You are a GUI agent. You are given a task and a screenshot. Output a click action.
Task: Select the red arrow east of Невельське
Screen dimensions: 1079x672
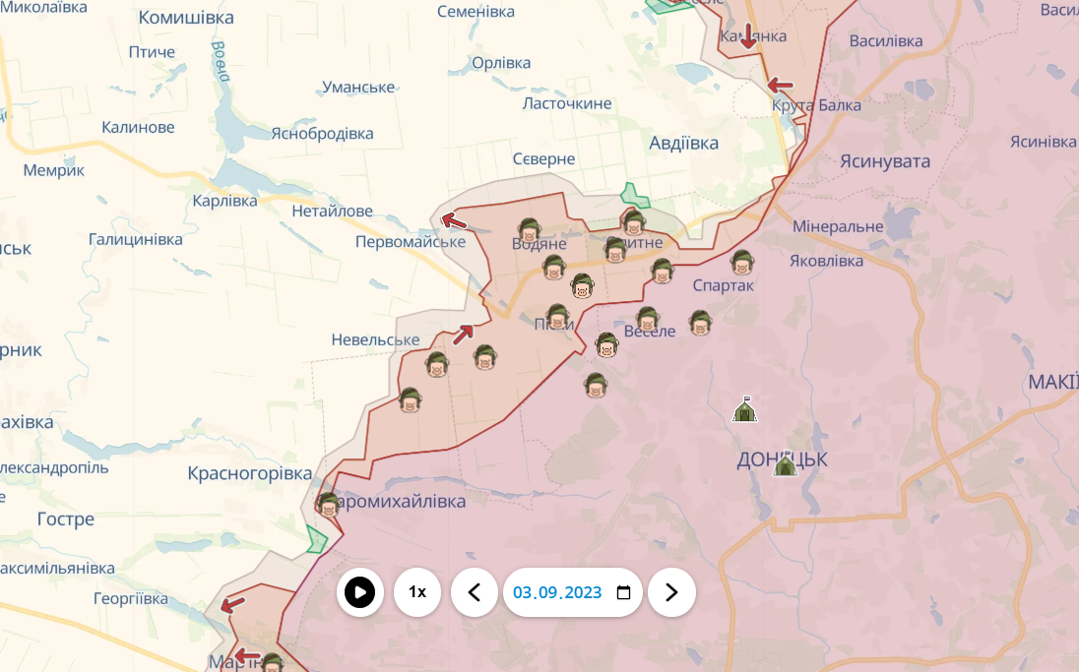pyautogui.click(x=464, y=335)
